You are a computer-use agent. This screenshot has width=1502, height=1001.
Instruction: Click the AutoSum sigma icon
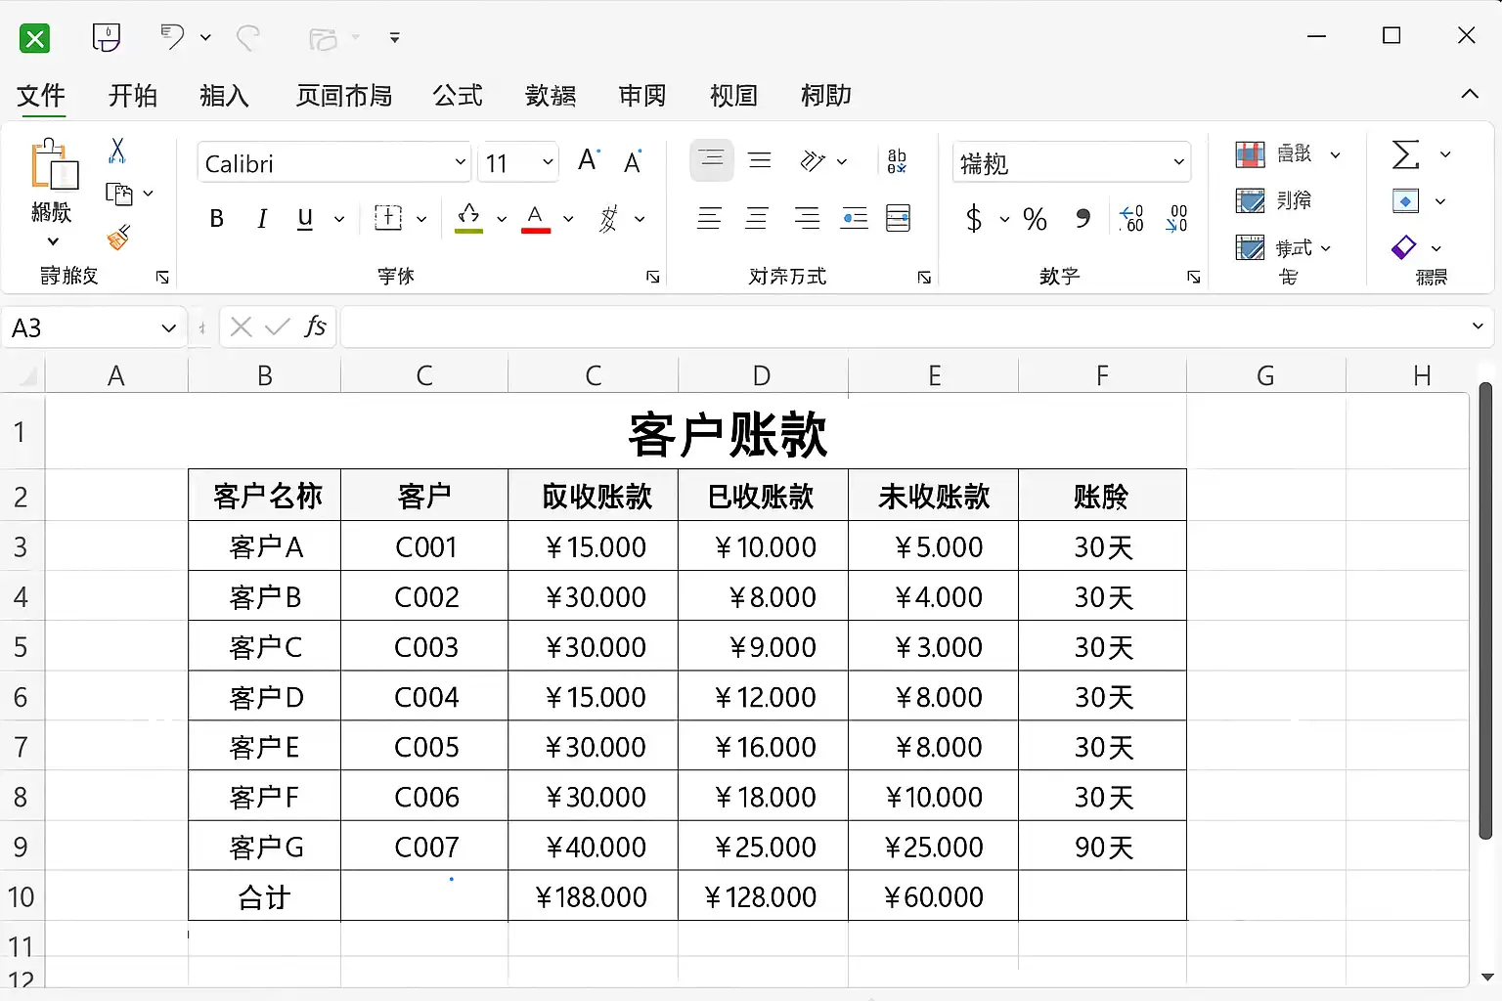click(x=1405, y=154)
